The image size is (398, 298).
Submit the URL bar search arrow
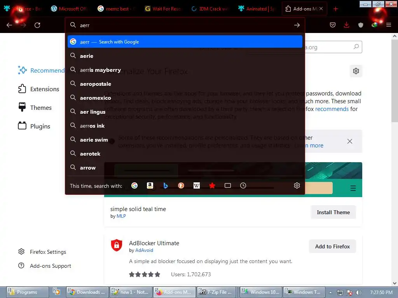(297, 25)
